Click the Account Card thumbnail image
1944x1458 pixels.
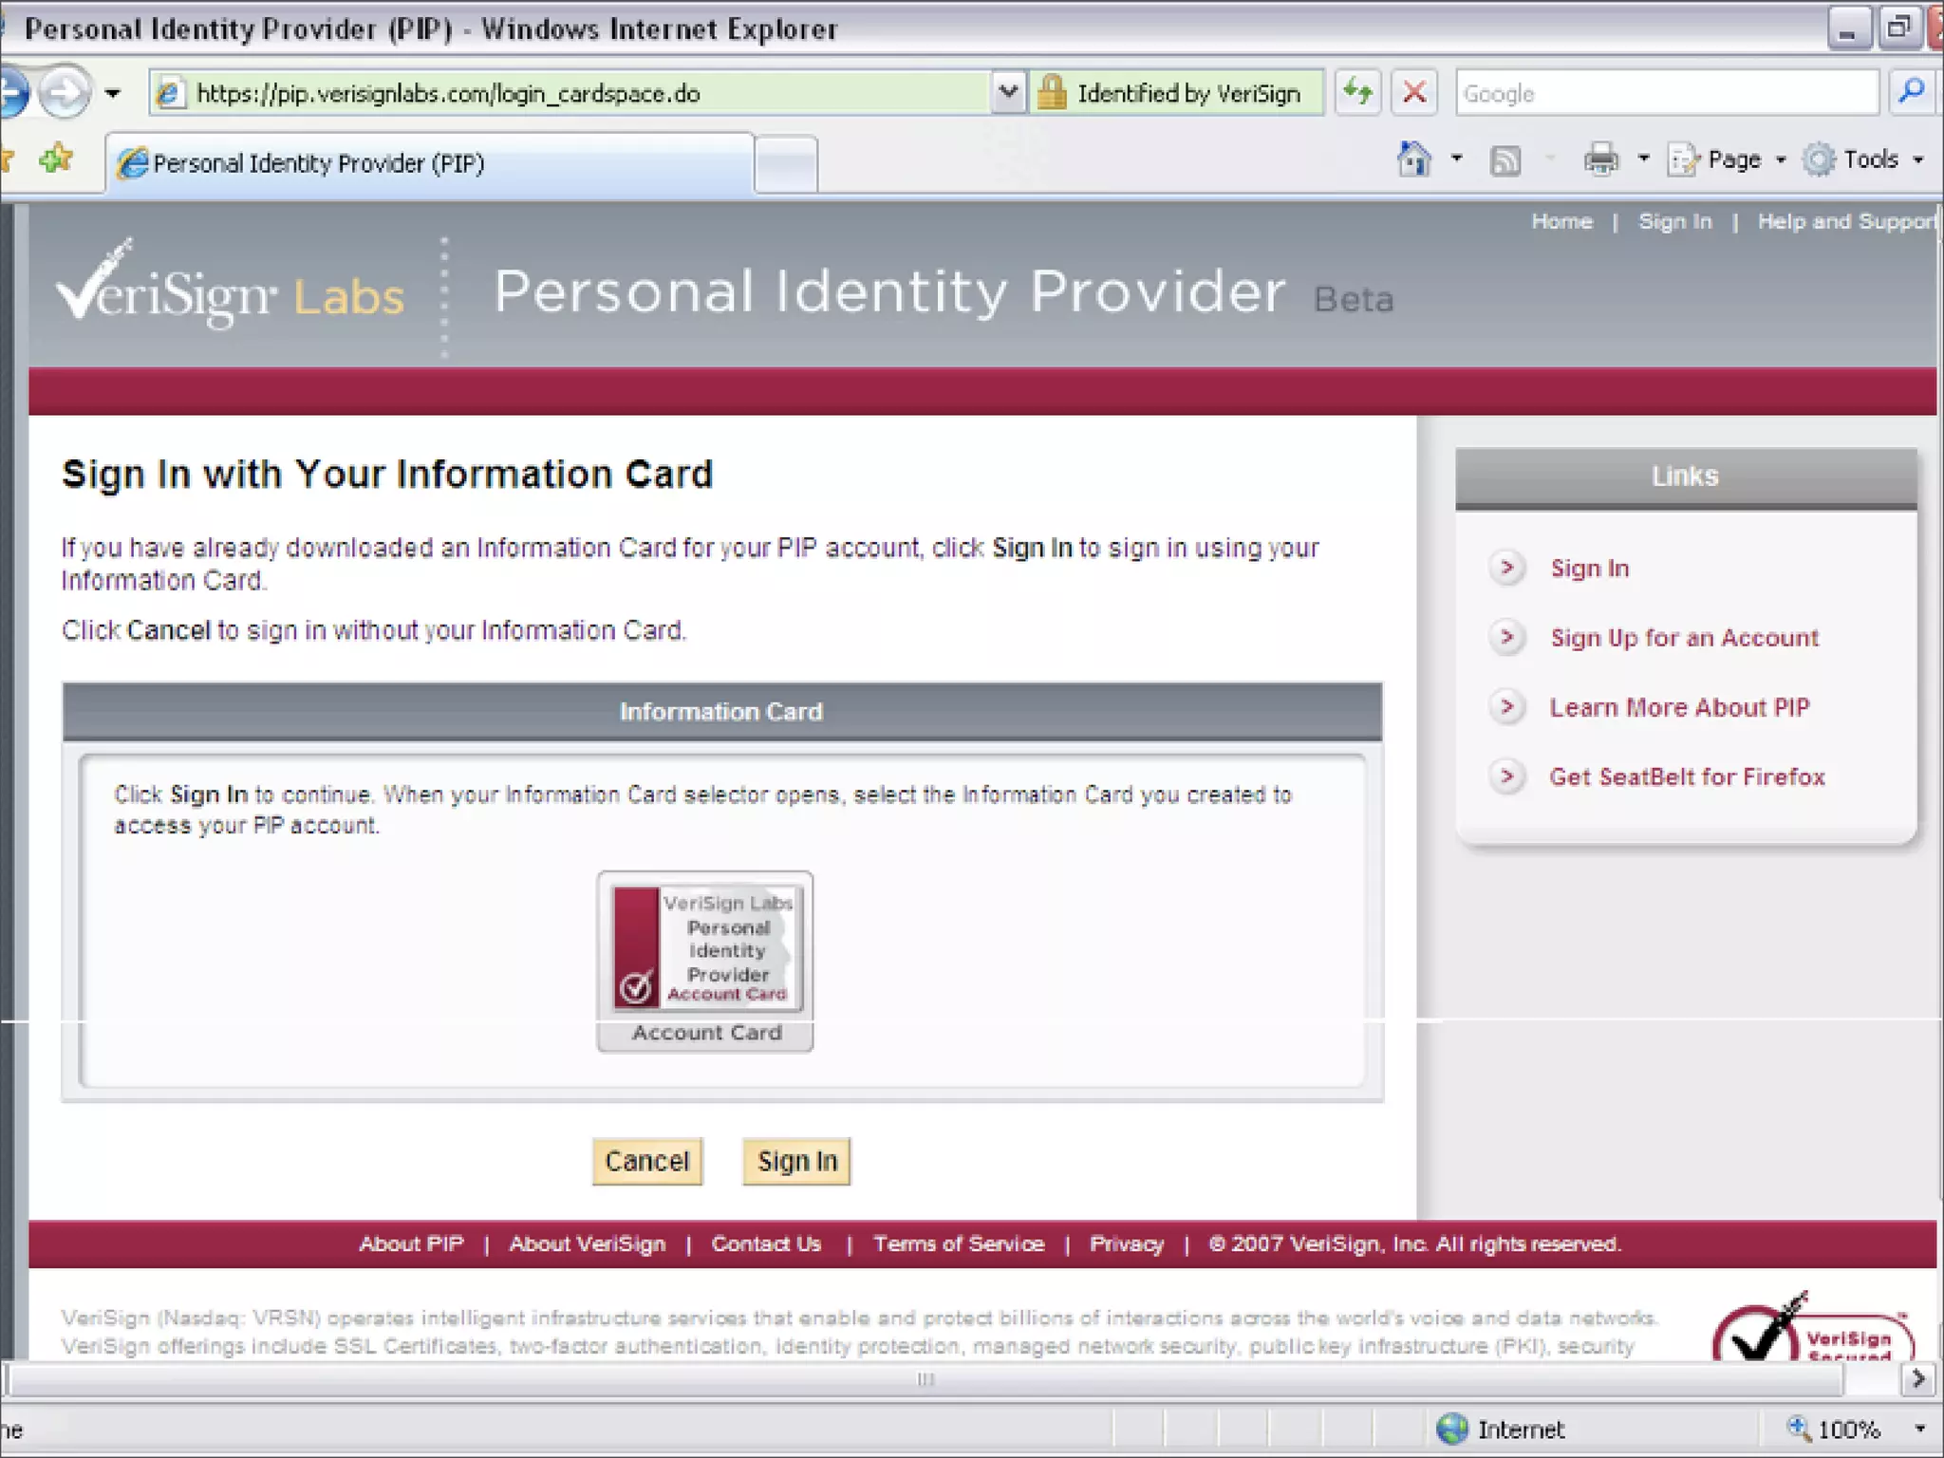pos(705,949)
